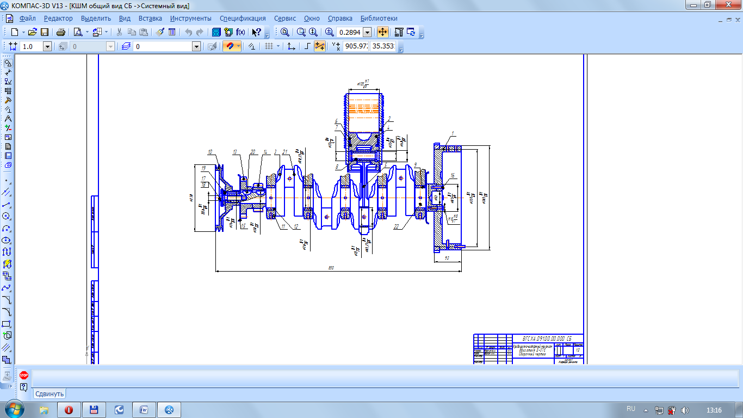
Task: Select the Measurements compass-shaped icon
Action: coord(8,119)
